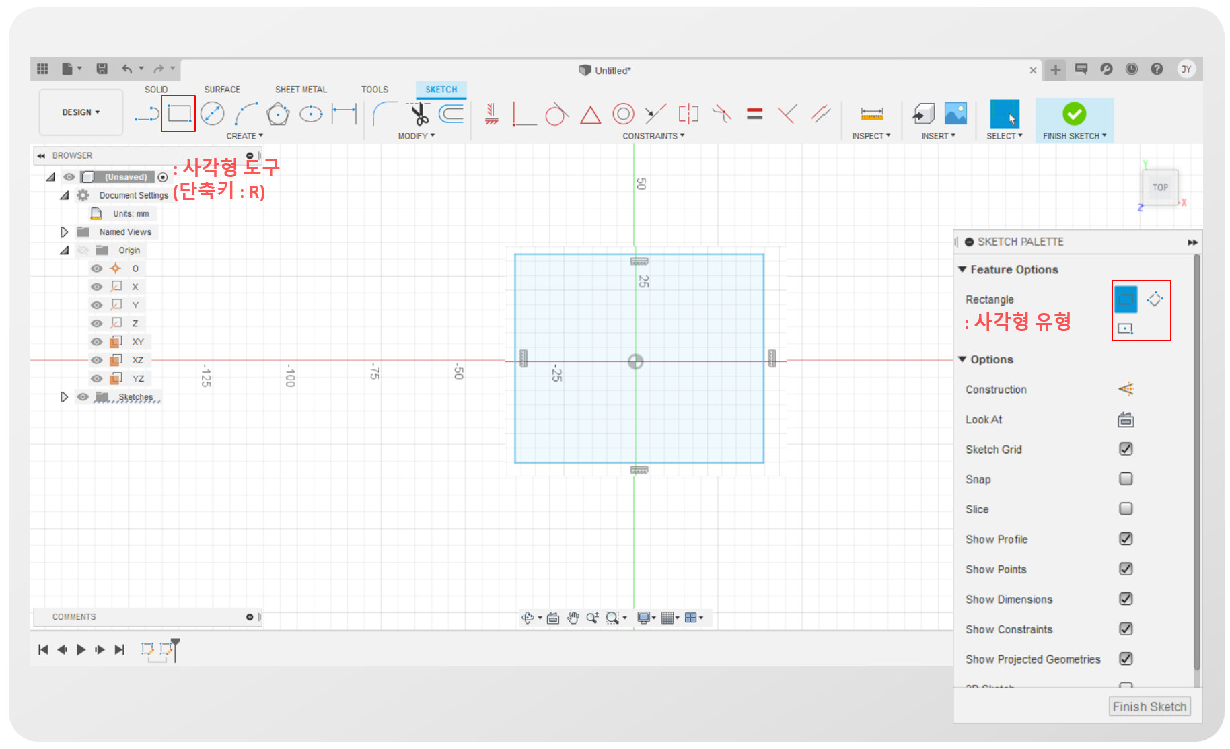Click the Insert Canvas image icon
1230x749 pixels.
[x=955, y=114]
